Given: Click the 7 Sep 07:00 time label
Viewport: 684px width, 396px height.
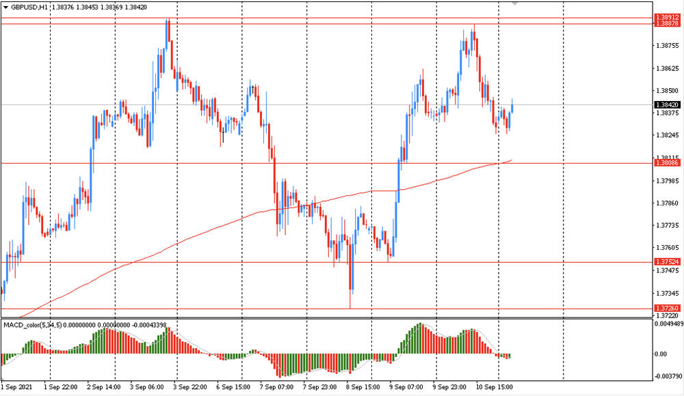Looking at the screenshot, I should point(276,387).
